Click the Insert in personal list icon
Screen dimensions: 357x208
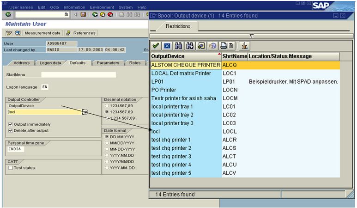[201, 46]
